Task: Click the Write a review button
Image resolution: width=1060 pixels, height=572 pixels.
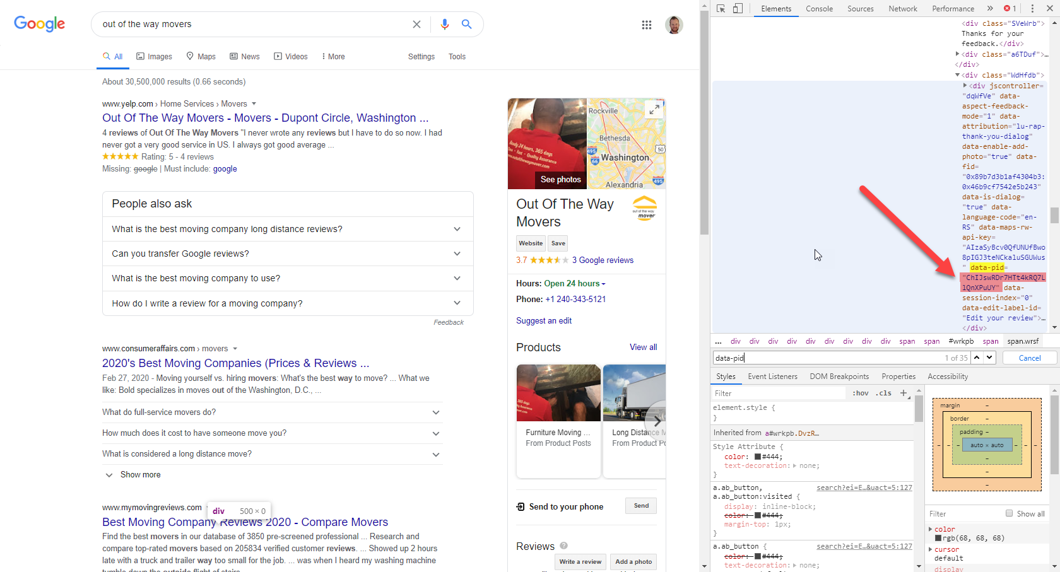Action: (x=580, y=562)
